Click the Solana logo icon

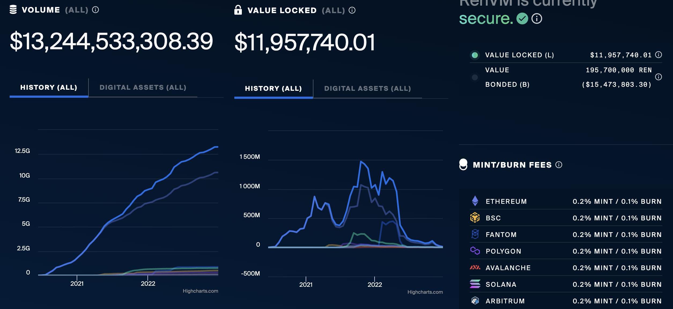[x=475, y=284]
